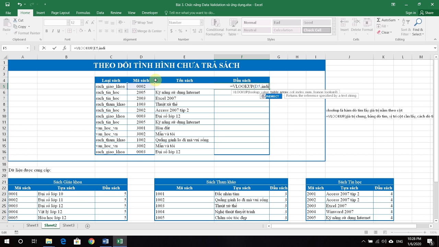Apply Accounting Number Format dollar icon
Screen dimensions: 439x247
tap(171, 31)
